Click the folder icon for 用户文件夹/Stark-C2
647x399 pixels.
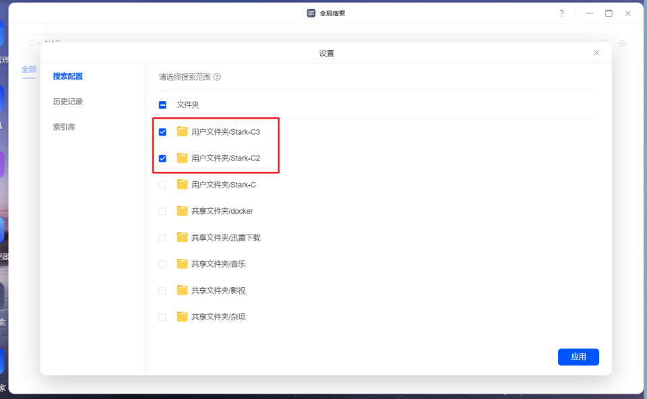(x=182, y=158)
